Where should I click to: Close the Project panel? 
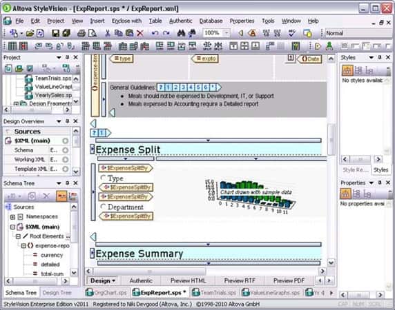tap(75, 57)
